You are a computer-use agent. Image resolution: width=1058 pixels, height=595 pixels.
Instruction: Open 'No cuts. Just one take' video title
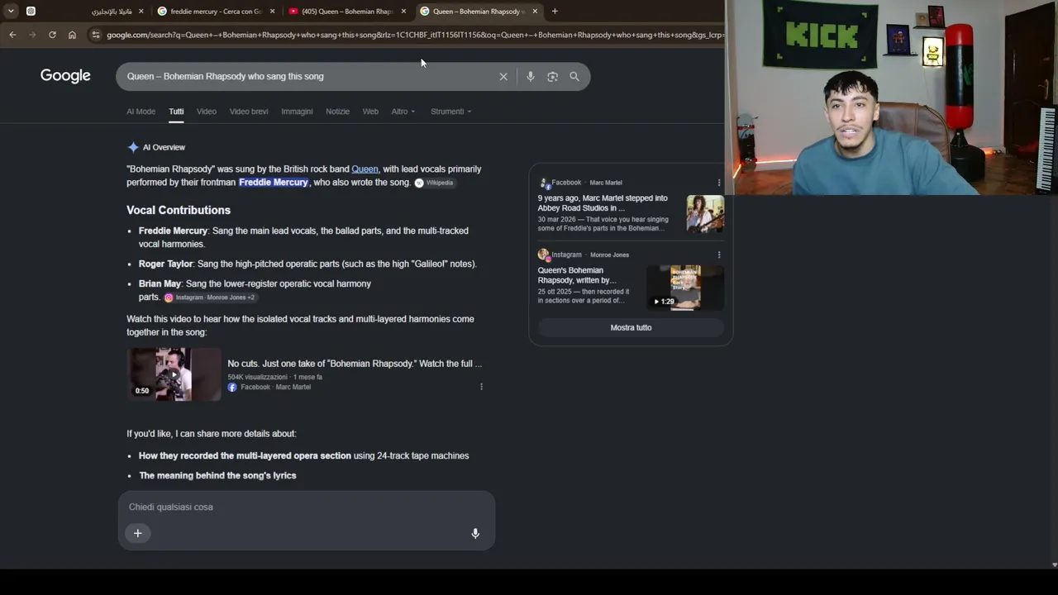tap(355, 364)
